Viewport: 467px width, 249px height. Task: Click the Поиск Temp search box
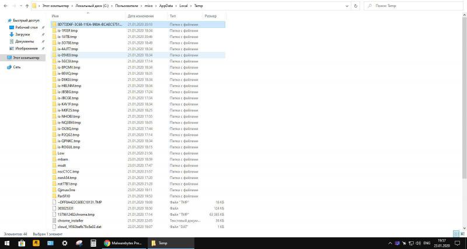click(414, 5)
